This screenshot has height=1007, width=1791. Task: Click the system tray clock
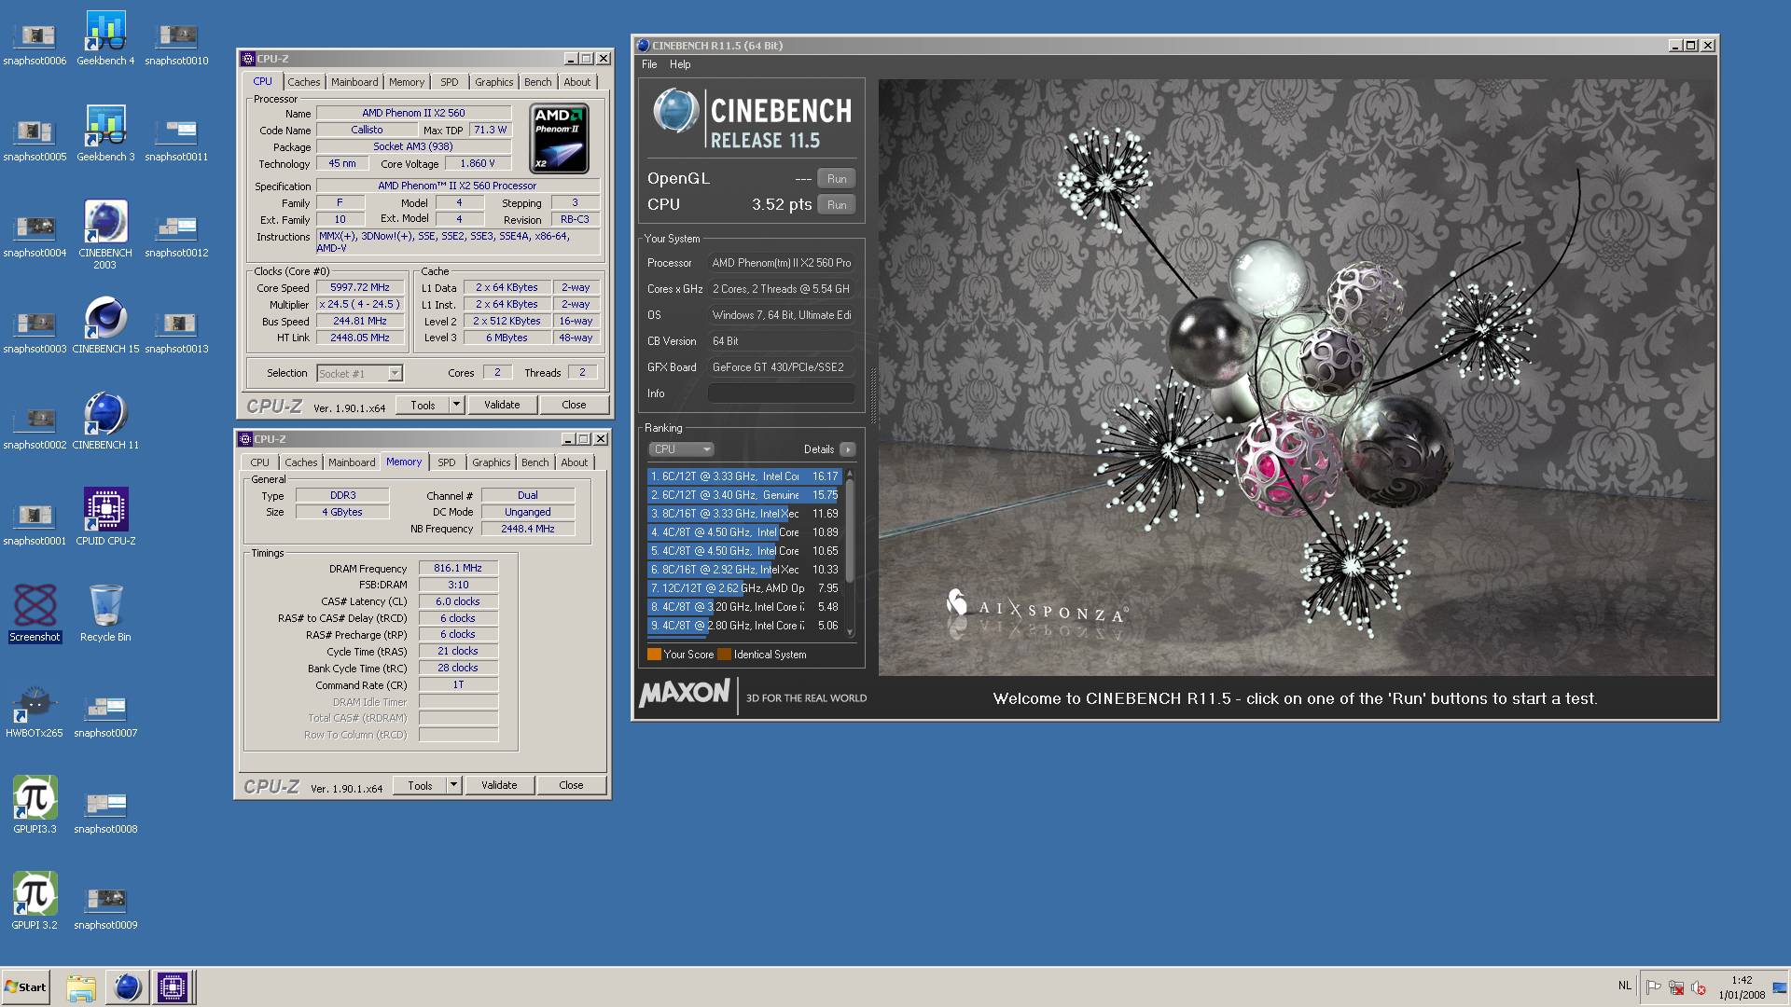pos(1742,987)
